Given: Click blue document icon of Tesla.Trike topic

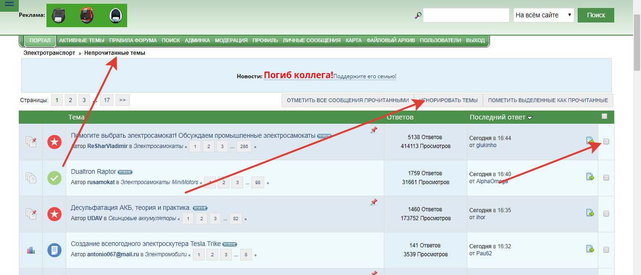Looking at the screenshot, I should 54,250.
